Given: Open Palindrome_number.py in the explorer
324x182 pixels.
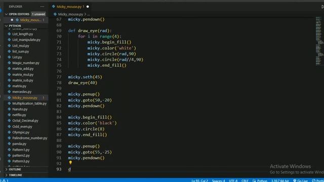Looking at the screenshot, I should (x=30, y=138).
